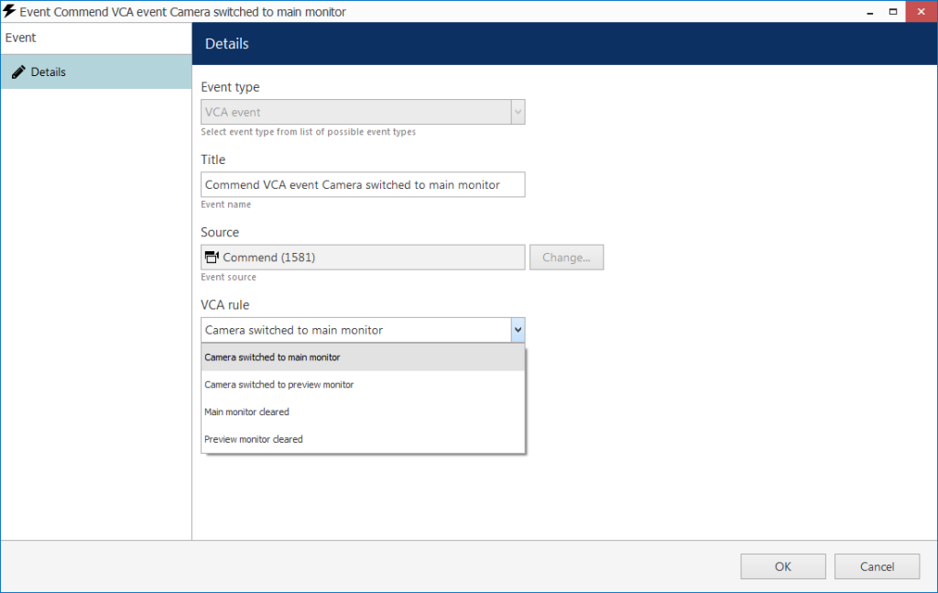Click the Cancel button
938x593 pixels.
coord(877,566)
